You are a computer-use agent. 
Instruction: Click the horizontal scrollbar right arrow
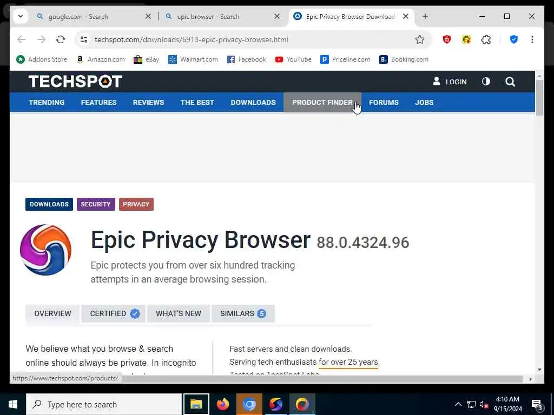click(530, 379)
